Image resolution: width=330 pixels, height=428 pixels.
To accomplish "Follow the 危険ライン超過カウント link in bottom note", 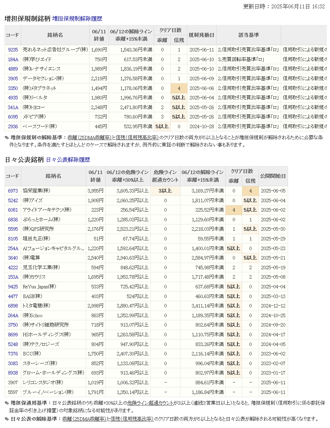I will point(150,403).
